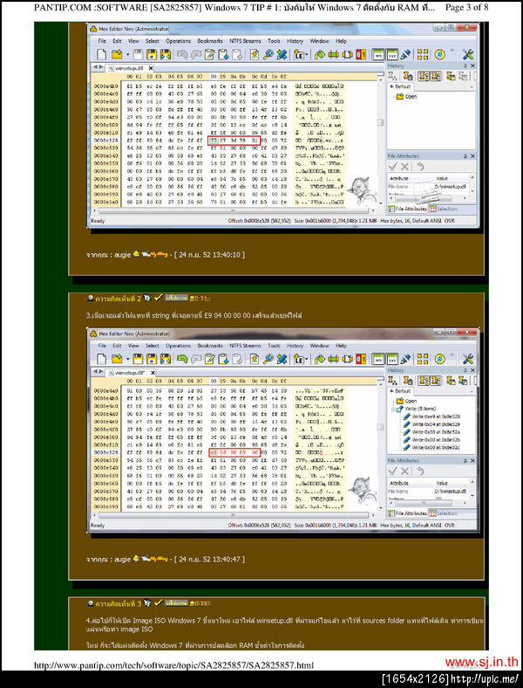Click vertical scrollbar thumb in upper hex view

coord(380,122)
